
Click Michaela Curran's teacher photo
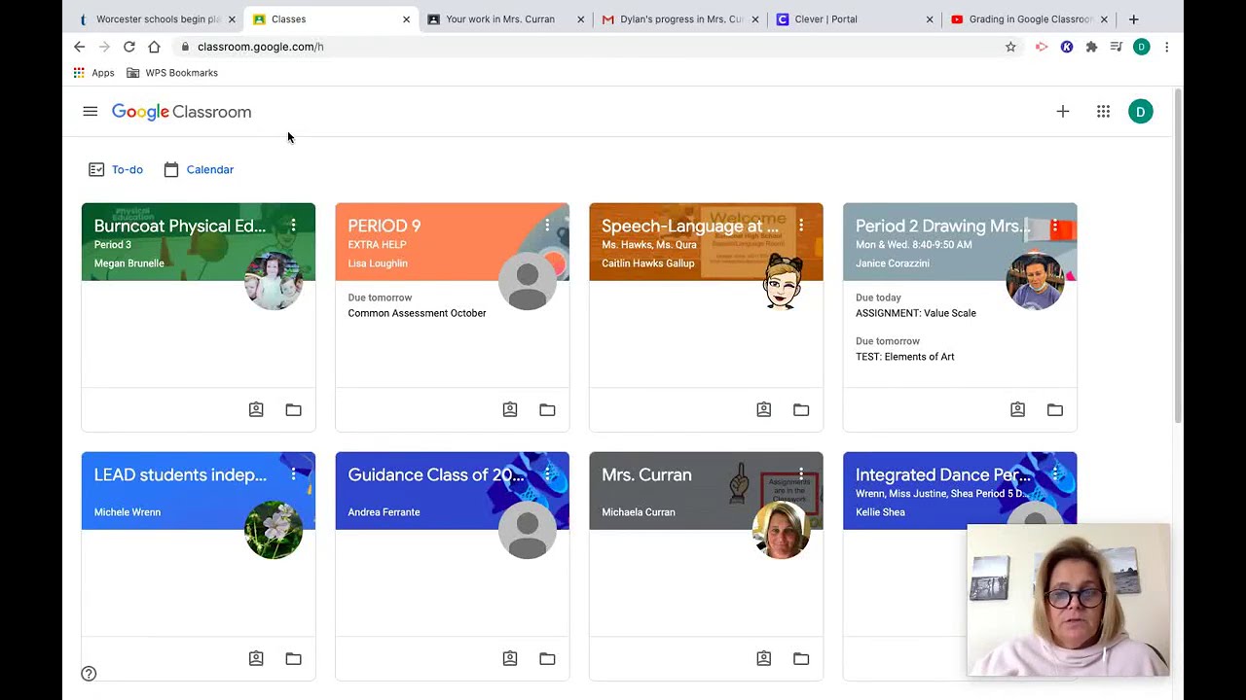[x=782, y=530]
